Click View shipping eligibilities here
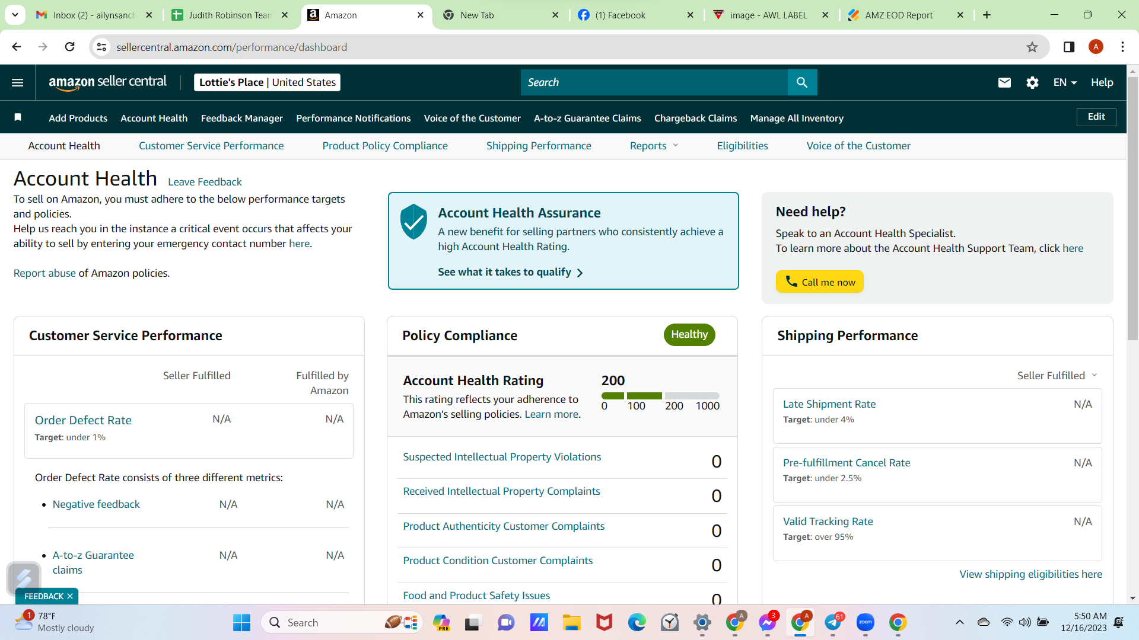This screenshot has height=640, width=1139. 1031,574
